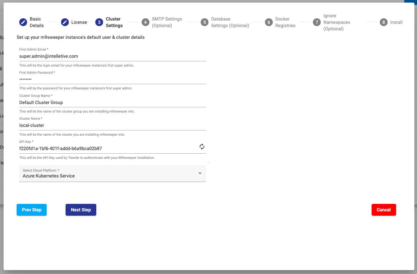Cancel the installation wizard
Screen dimensions: 417x274
[383, 210]
